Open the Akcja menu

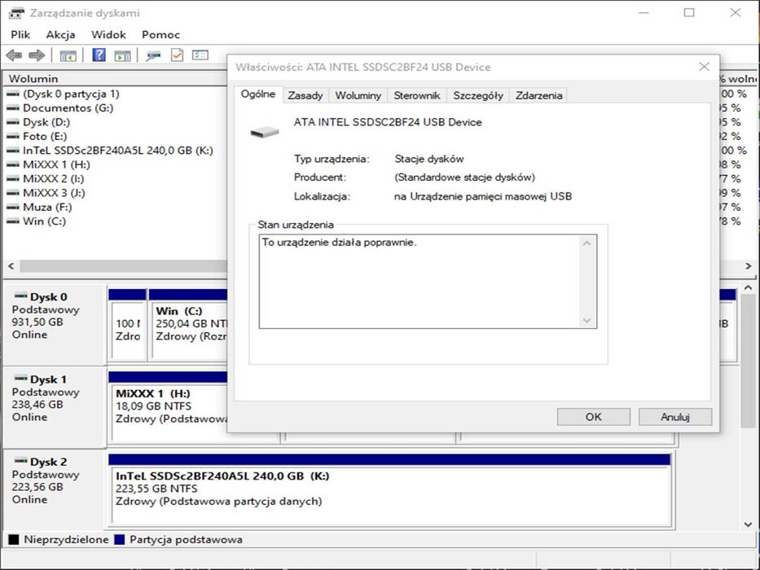(x=60, y=34)
